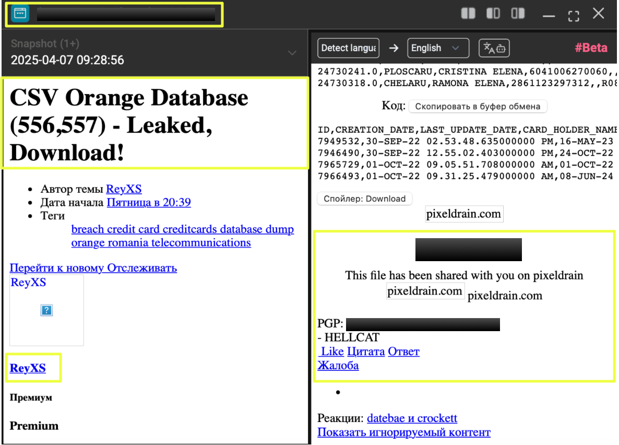619x445 pixels.
Task: Click the 'Пятница в 20:39' date link
Action: coord(149,202)
